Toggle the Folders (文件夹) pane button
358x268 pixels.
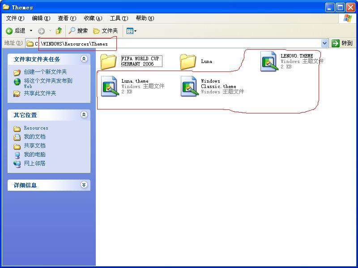pos(106,30)
